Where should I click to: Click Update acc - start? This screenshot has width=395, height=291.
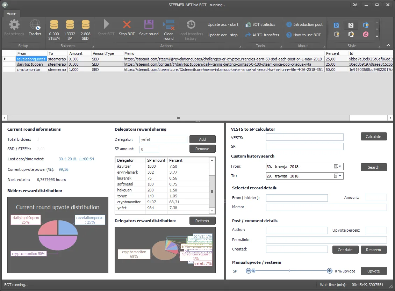pyautogui.click(x=223, y=24)
